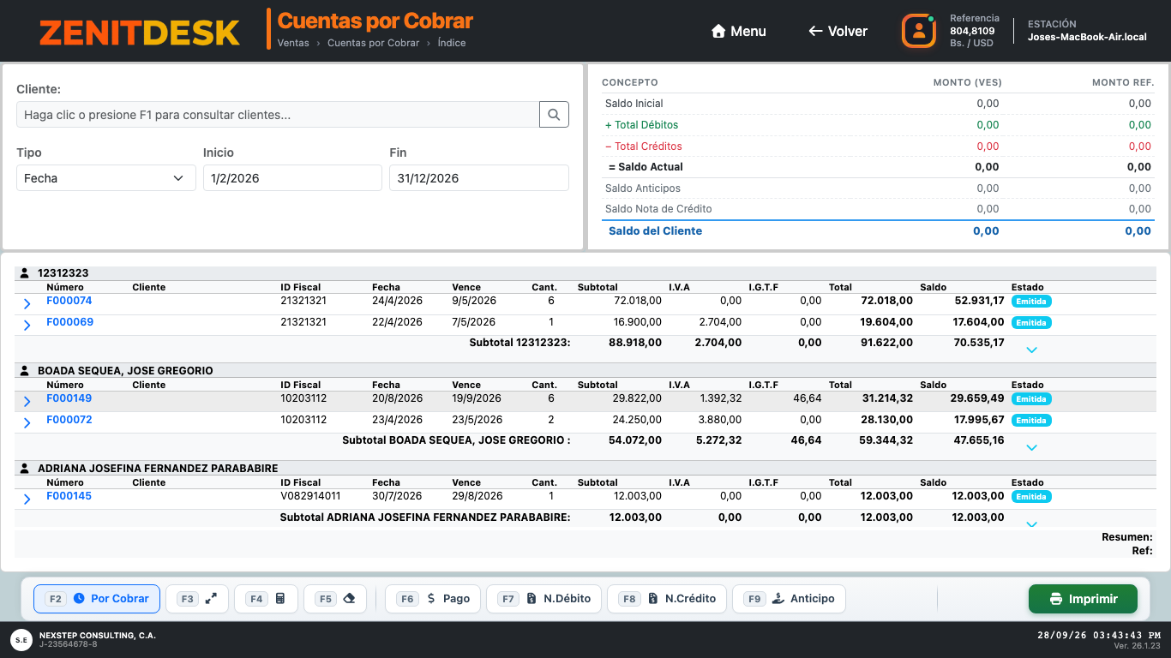Viewport: 1171px width, 658px height.
Task: Click the Ventas breadcrumb
Action: pyautogui.click(x=293, y=43)
